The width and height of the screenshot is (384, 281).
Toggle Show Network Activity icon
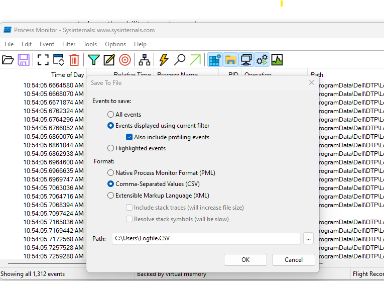pyautogui.click(x=246, y=60)
